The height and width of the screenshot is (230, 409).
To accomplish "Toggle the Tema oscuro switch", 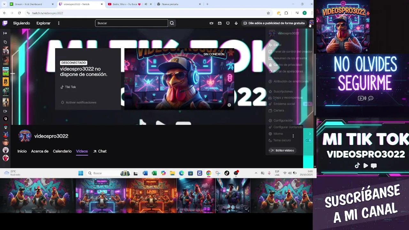I will point(308,140).
